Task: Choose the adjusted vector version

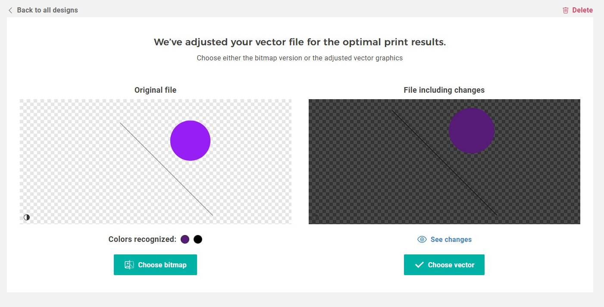Action: tap(444, 265)
